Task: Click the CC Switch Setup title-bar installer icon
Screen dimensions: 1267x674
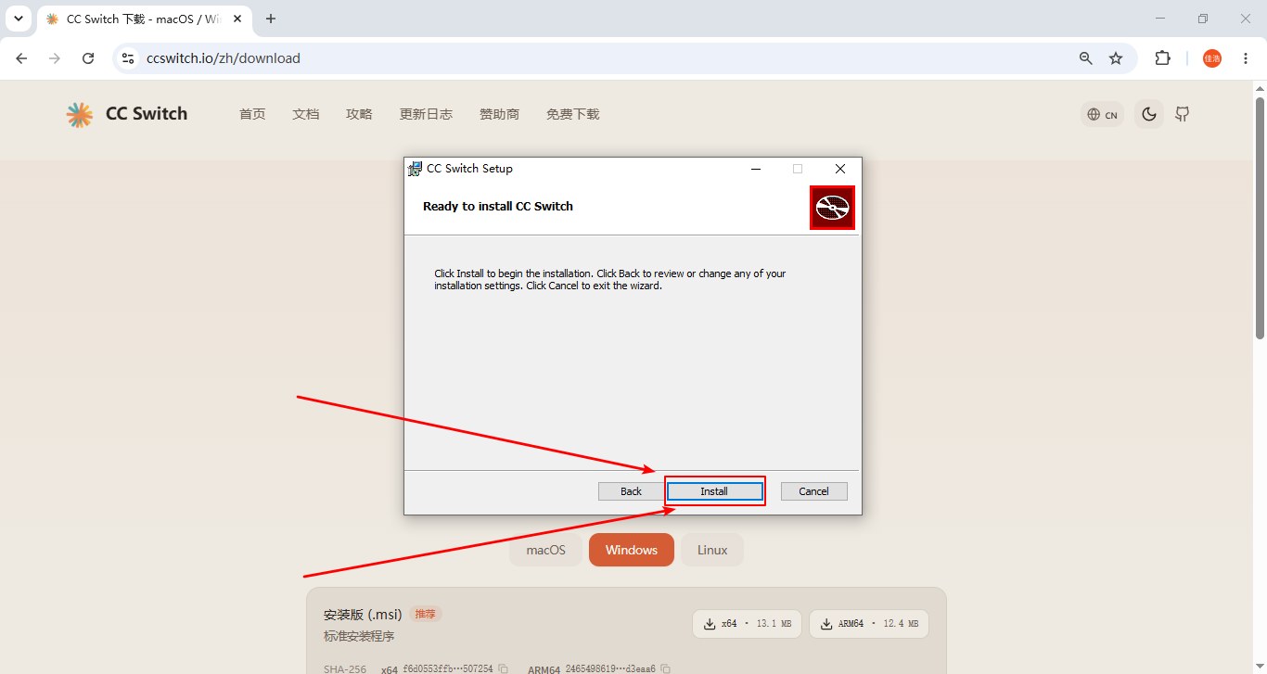Action: point(416,169)
